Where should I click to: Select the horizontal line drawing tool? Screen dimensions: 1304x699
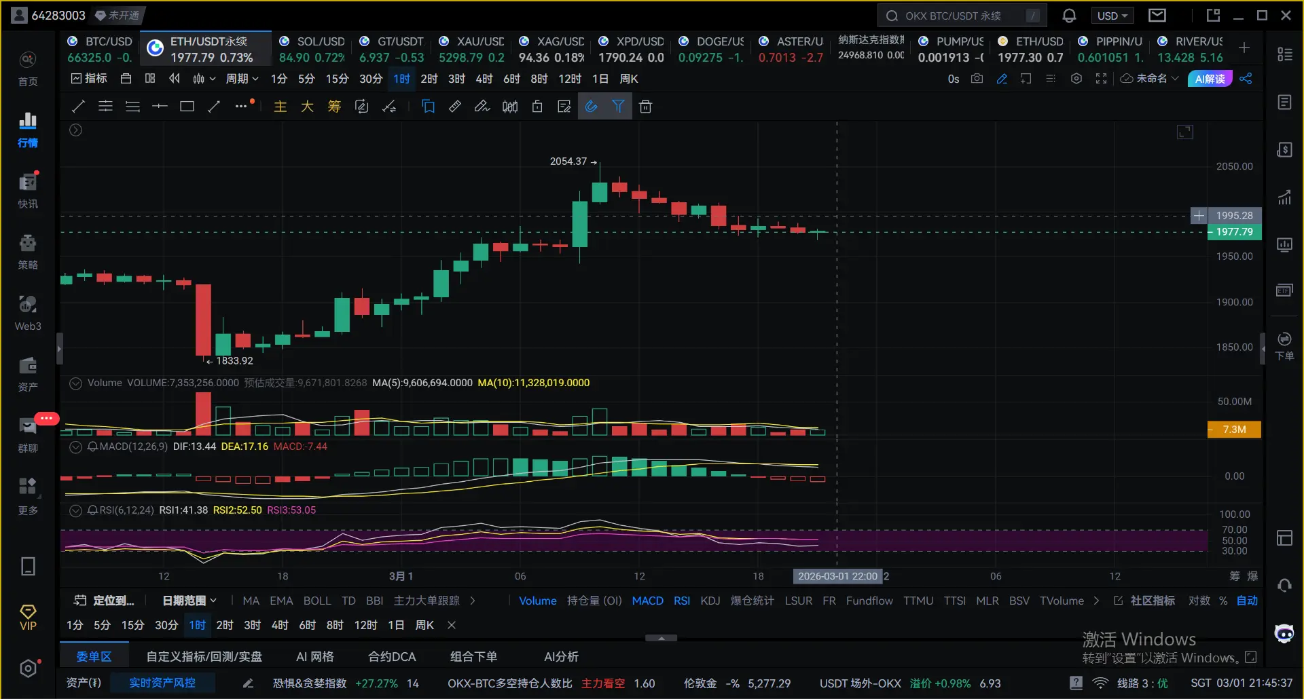pos(160,107)
